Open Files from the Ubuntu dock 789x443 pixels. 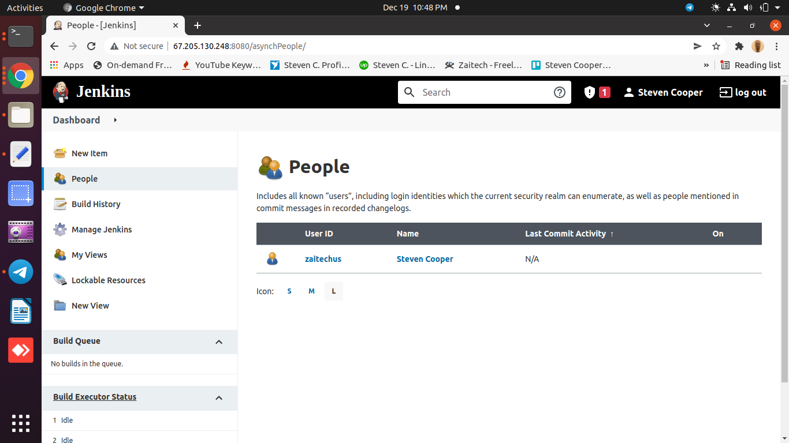pos(21,115)
